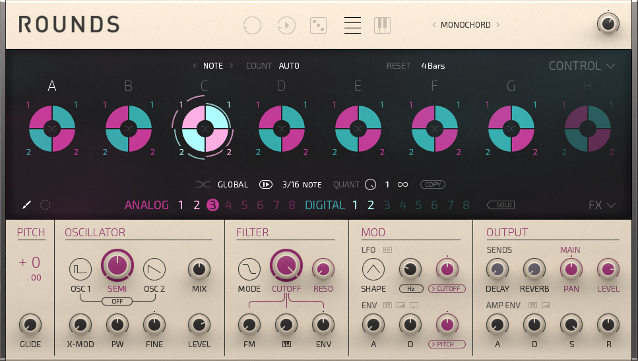Image resolution: width=638 pixels, height=361 pixels.
Task: Select ANALOG voice 2
Action: [x=196, y=205]
